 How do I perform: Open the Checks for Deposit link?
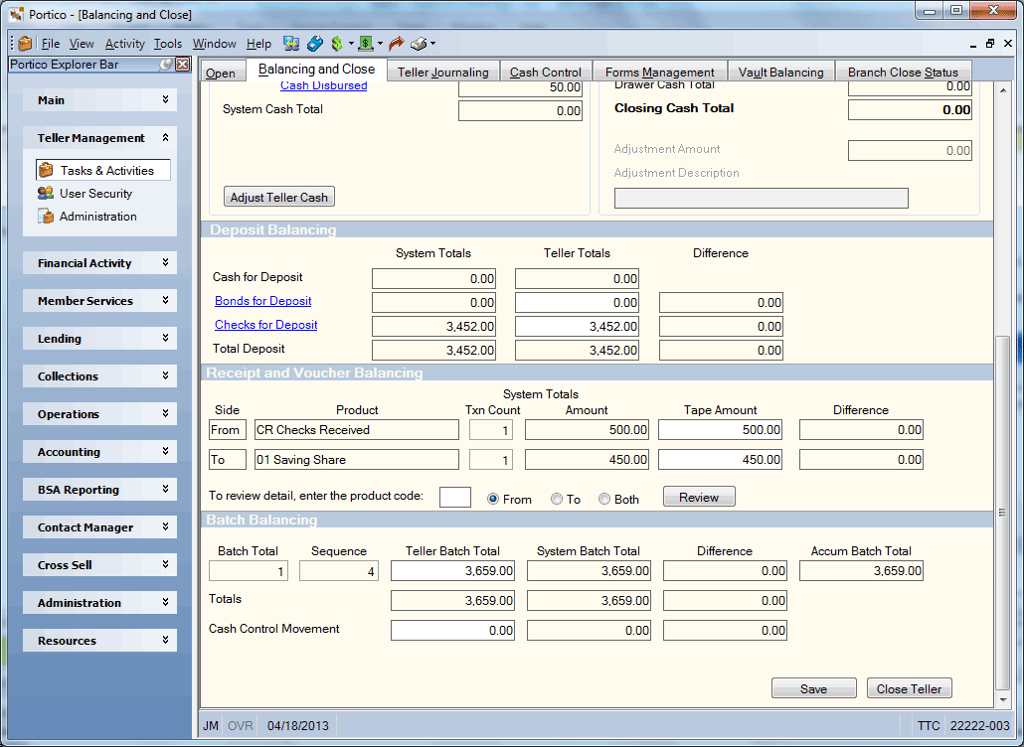(265, 324)
